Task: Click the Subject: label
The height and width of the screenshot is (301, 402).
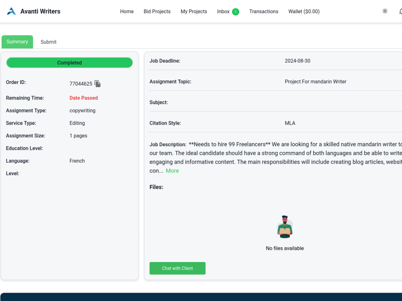Action: point(158,102)
